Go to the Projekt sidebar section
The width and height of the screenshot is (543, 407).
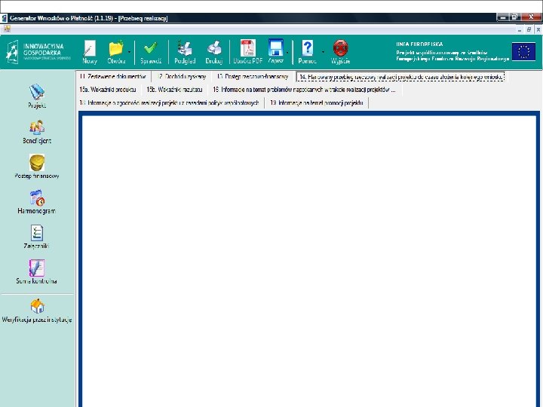click(x=37, y=96)
